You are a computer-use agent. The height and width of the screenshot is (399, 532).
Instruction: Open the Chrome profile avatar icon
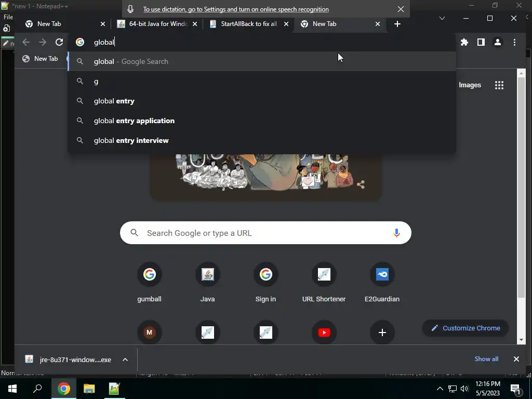tap(497, 42)
